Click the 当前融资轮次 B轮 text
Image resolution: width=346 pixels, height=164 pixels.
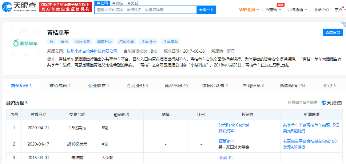[140, 51]
